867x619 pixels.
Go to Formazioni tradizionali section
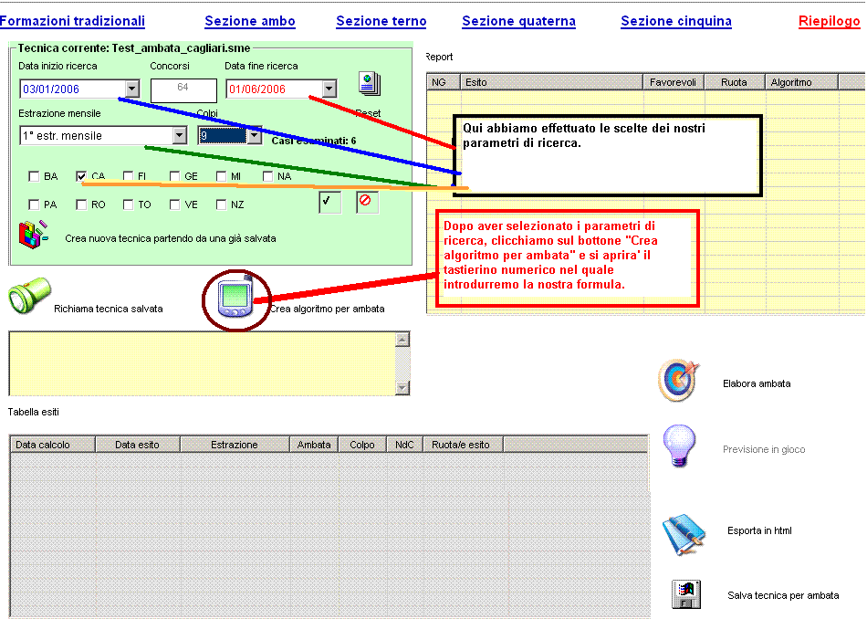72,21
